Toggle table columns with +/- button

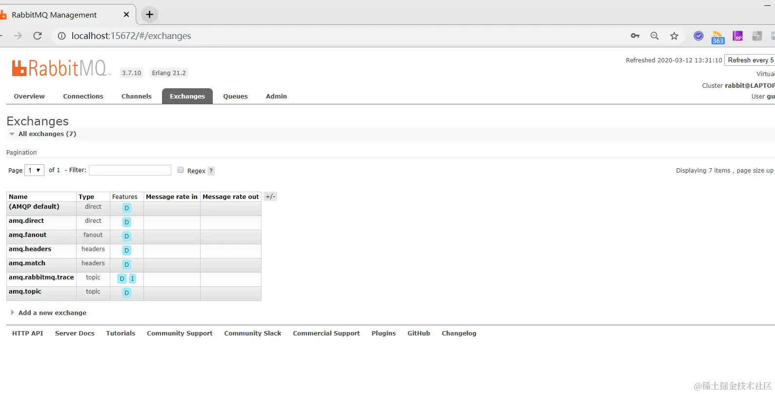pyautogui.click(x=270, y=197)
